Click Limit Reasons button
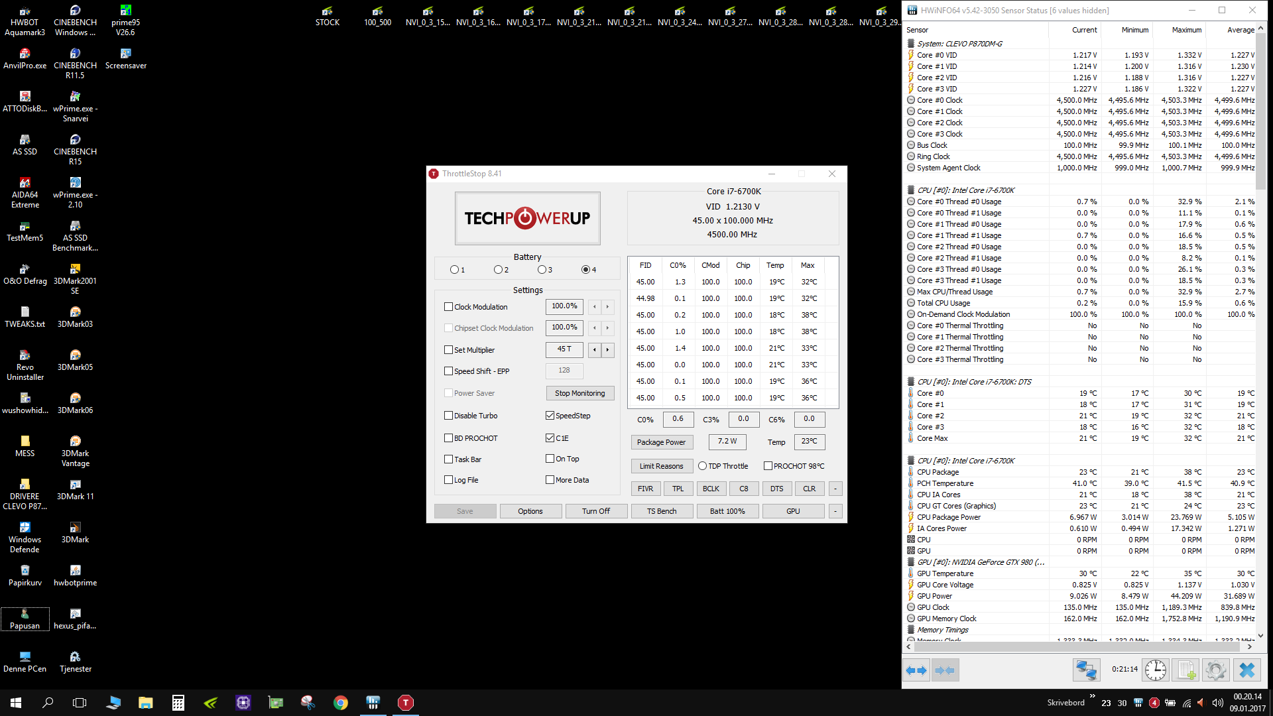The image size is (1273, 716). click(661, 466)
